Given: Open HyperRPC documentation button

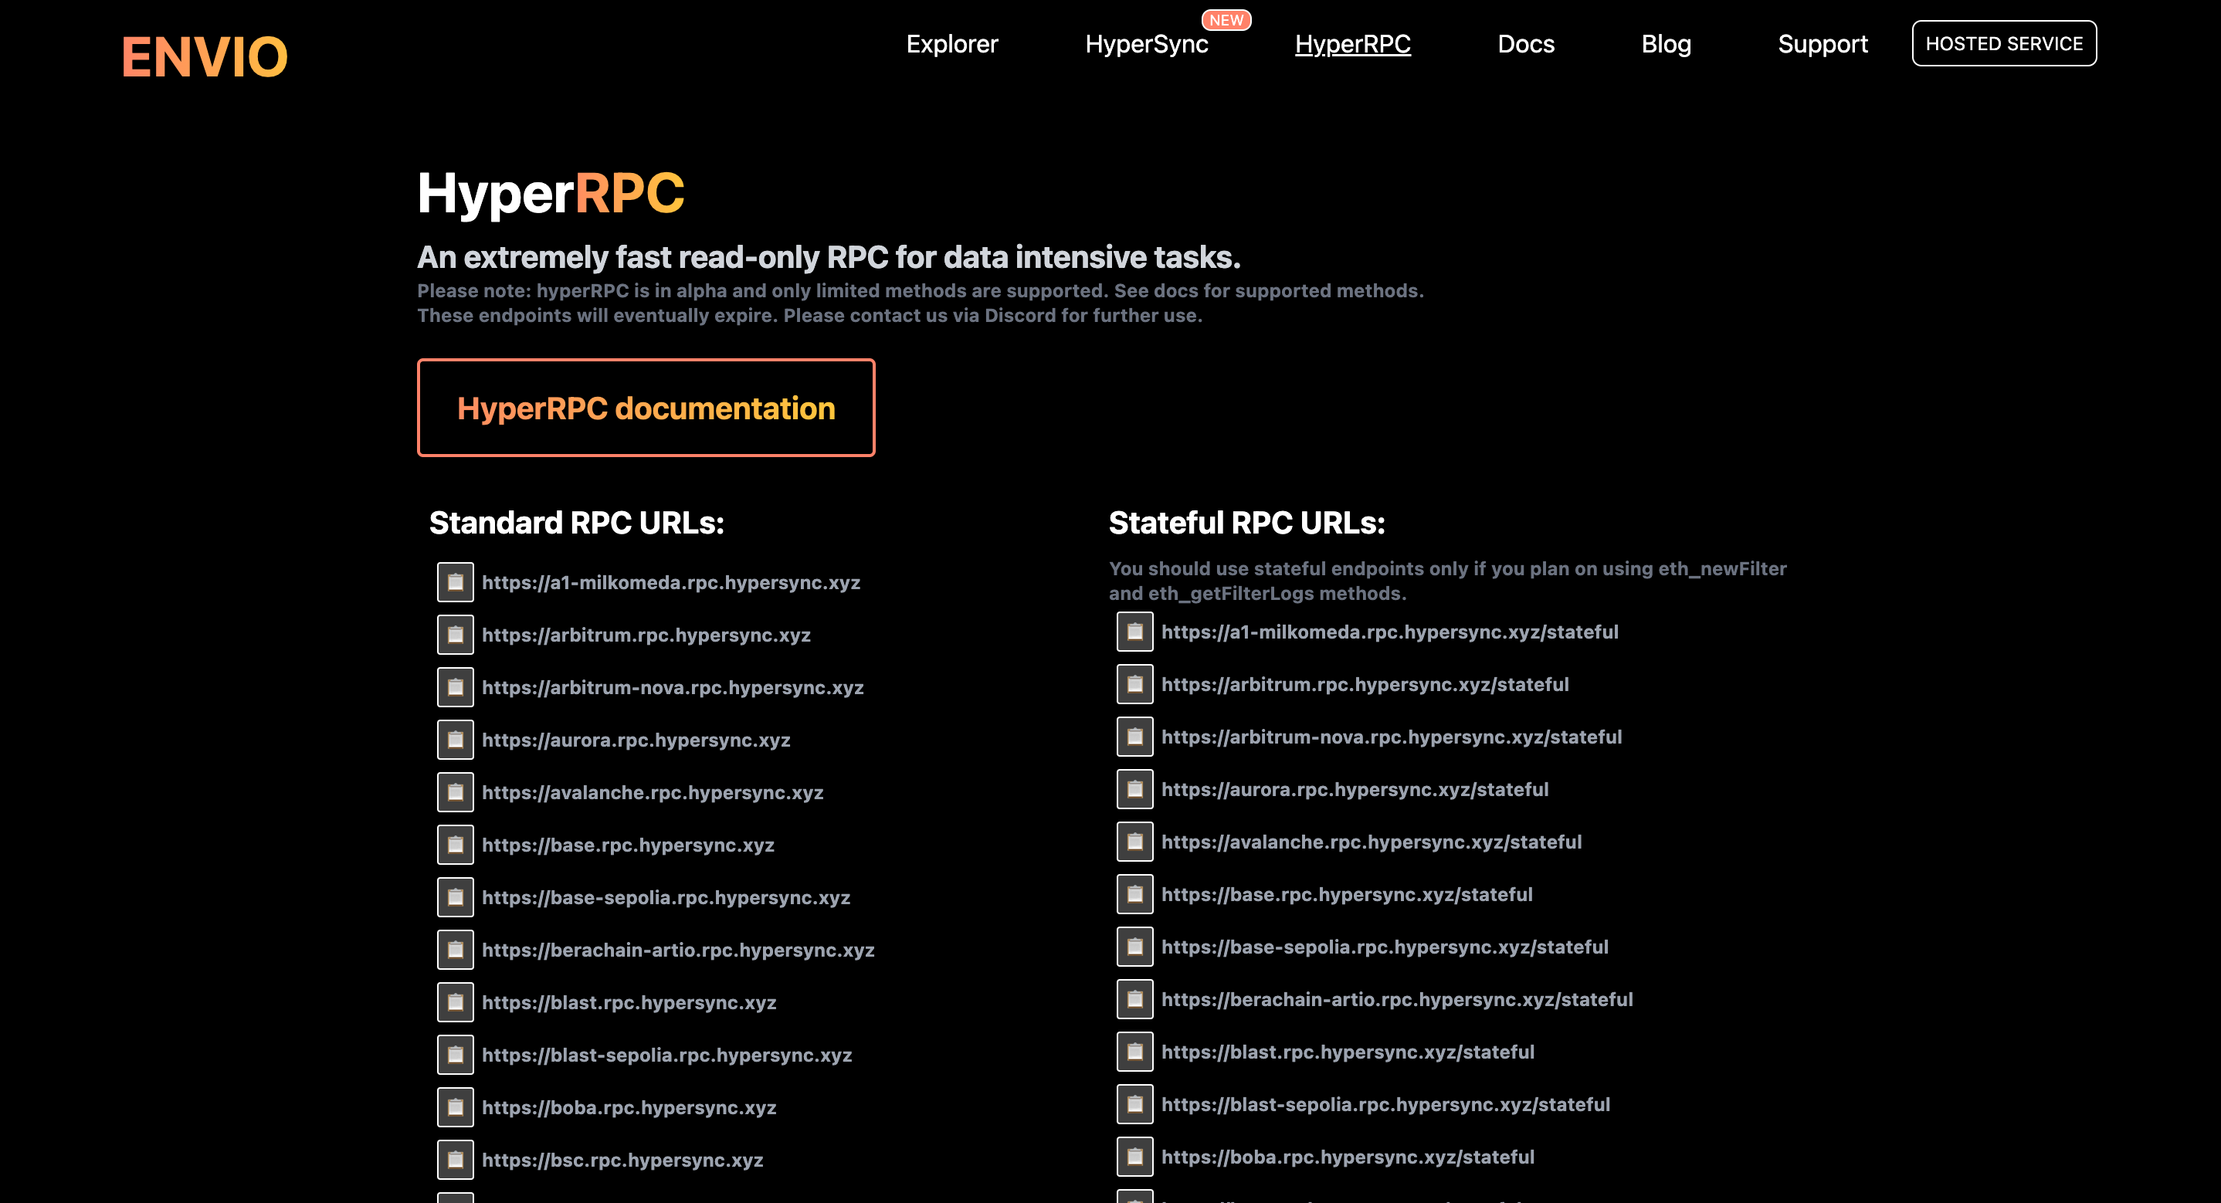Looking at the screenshot, I should point(646,408).
